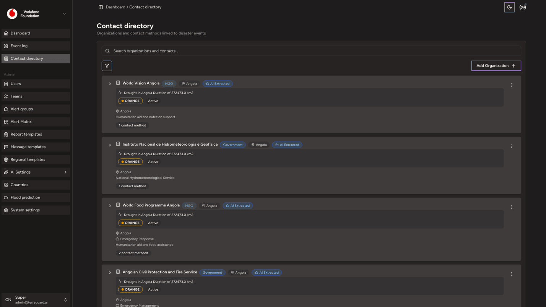546x307 pixels.
Task: Click the drought event line under World Food Programme
Action: (x=159, y=215)
